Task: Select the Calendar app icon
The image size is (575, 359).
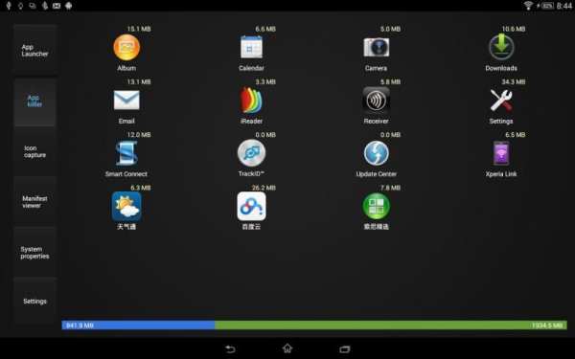Action: coord(251,47)
